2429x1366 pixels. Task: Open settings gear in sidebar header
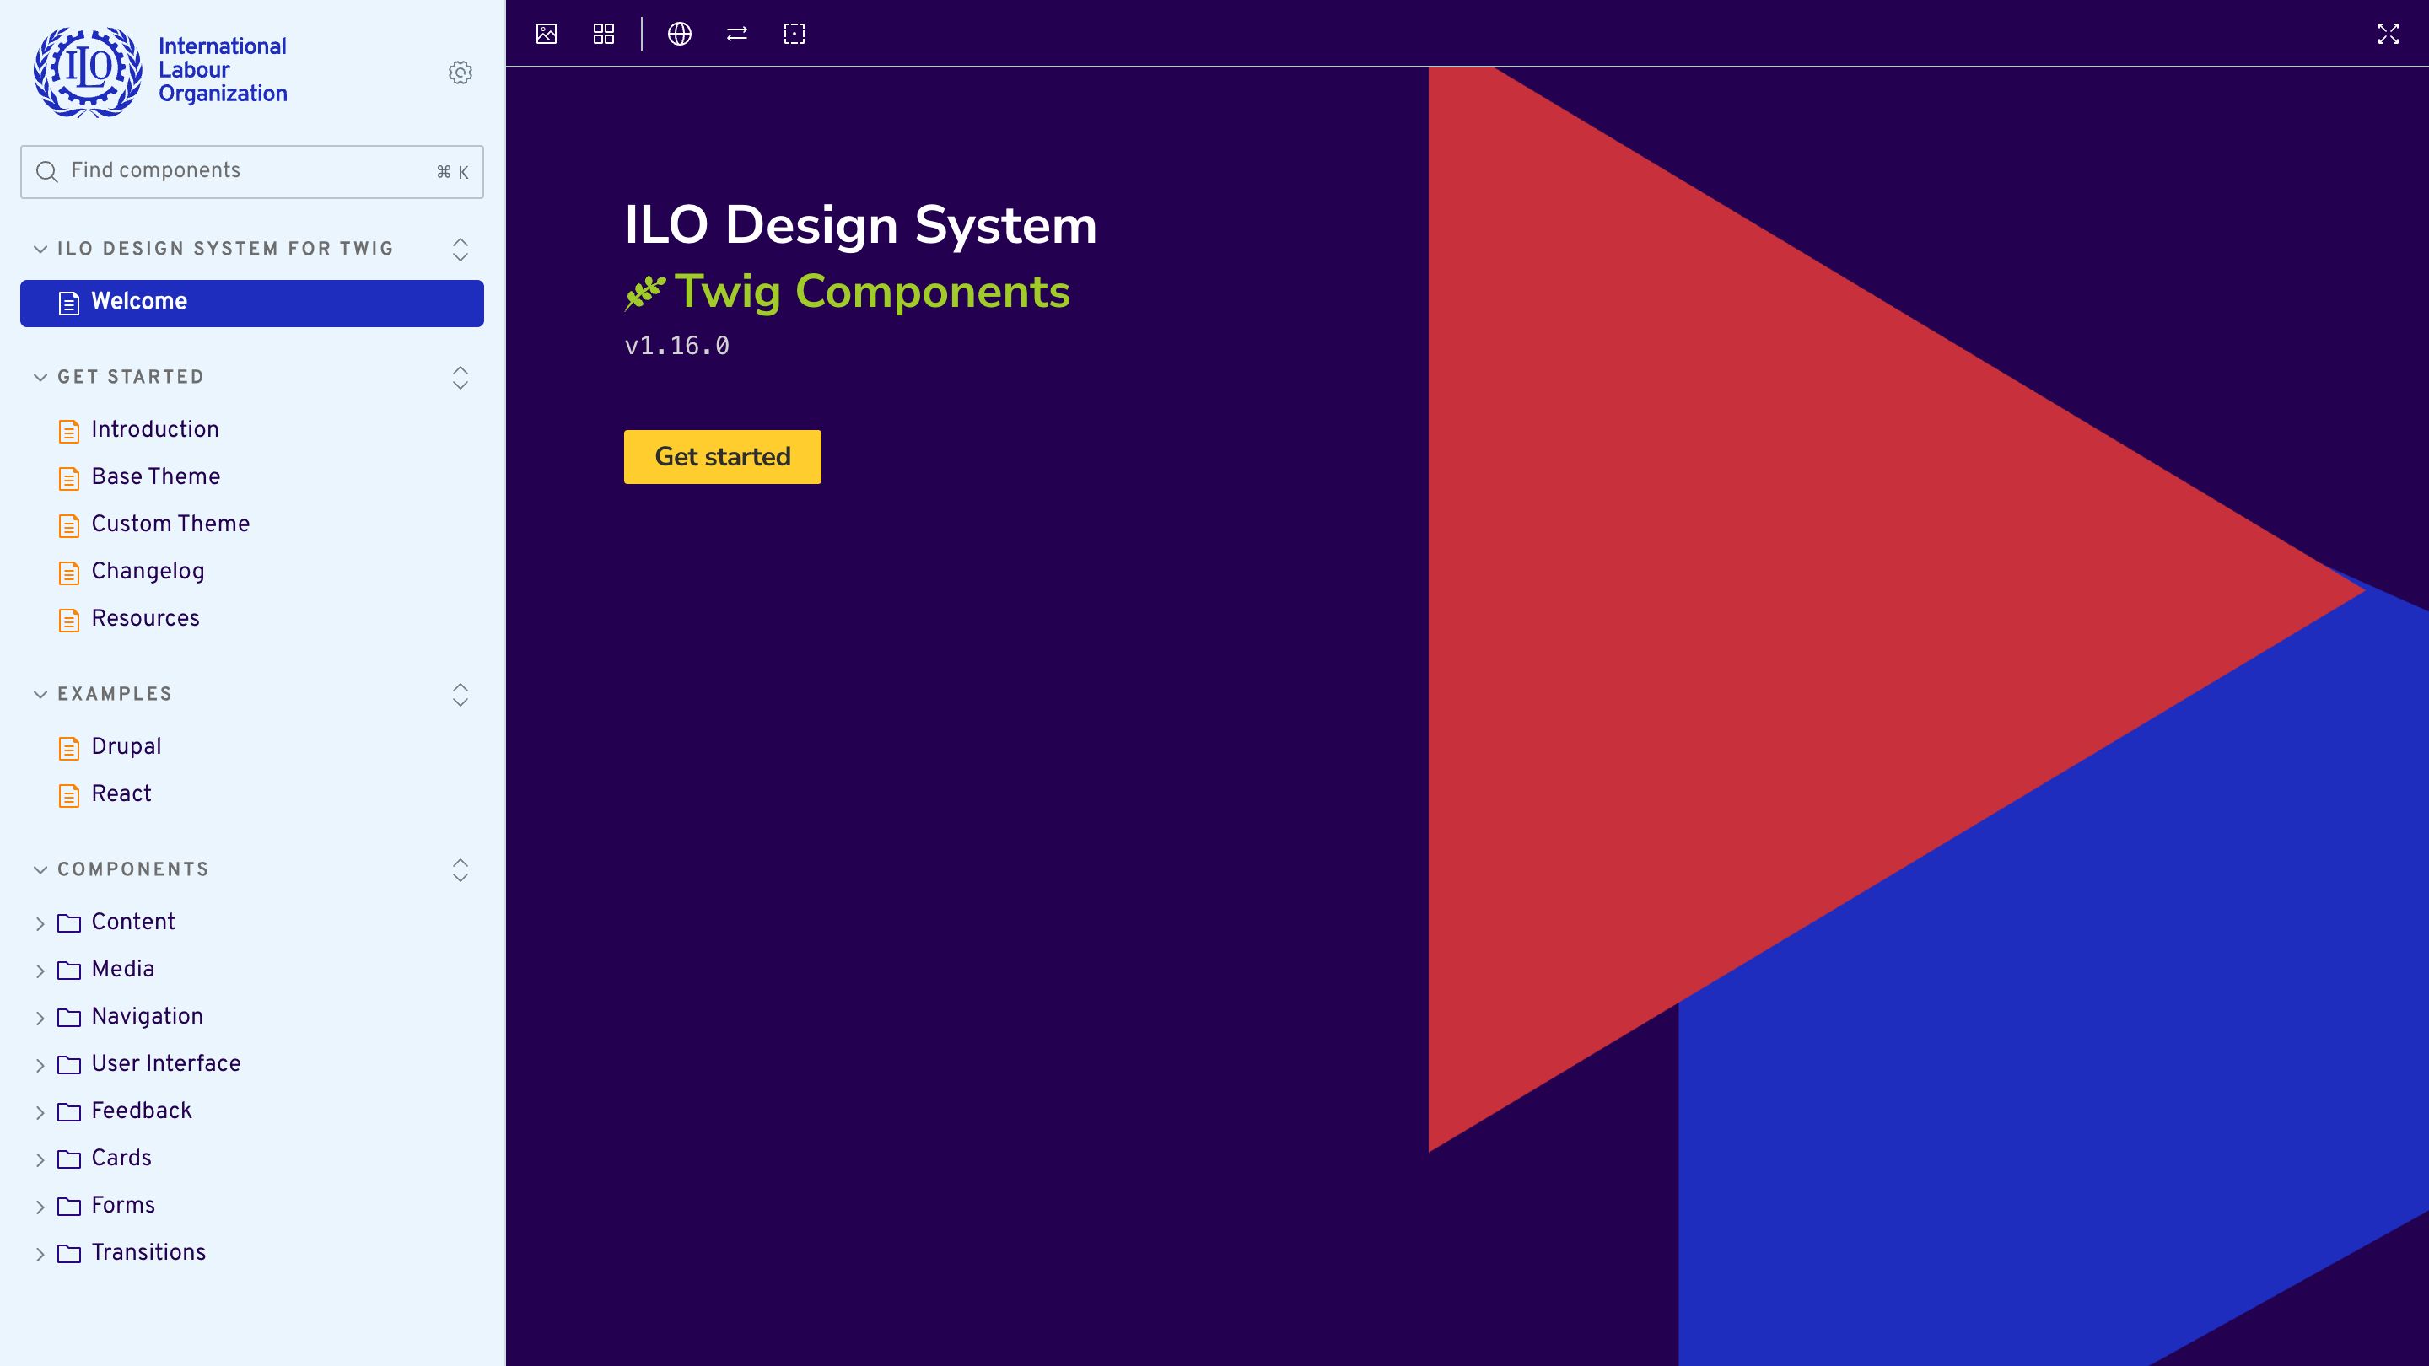coord(460,73)
